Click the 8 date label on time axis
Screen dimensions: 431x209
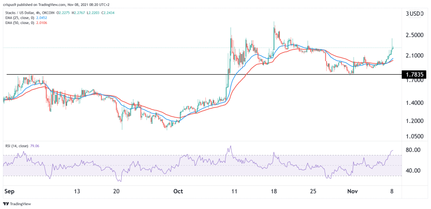point(393,191)
